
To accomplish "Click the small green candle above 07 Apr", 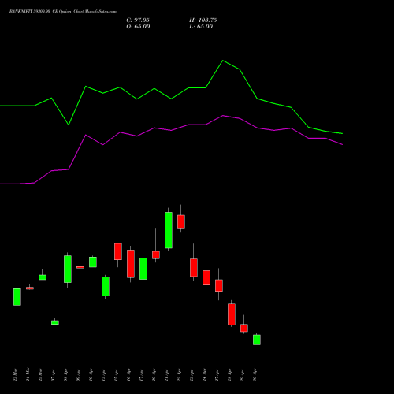I will (x=55, y=322).
